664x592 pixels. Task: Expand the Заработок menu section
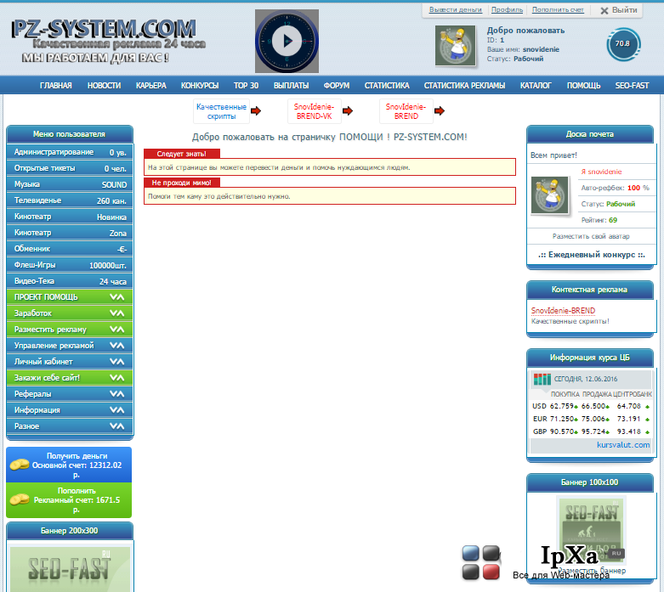(70, 313)
